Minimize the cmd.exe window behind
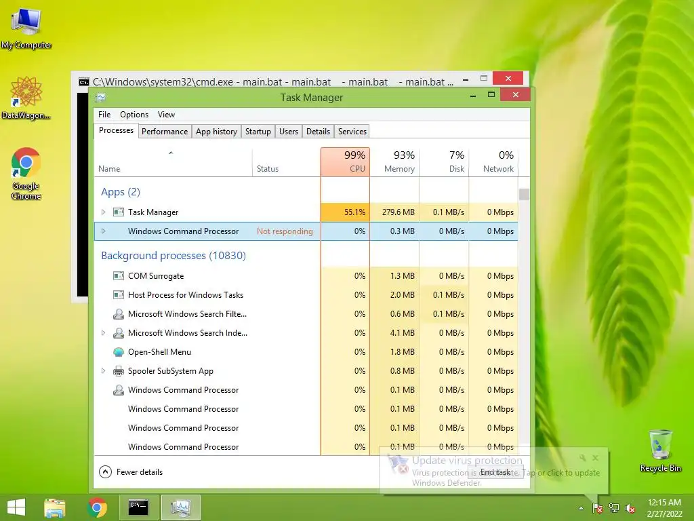Screen dimensions: 694x521 [466, 80]
